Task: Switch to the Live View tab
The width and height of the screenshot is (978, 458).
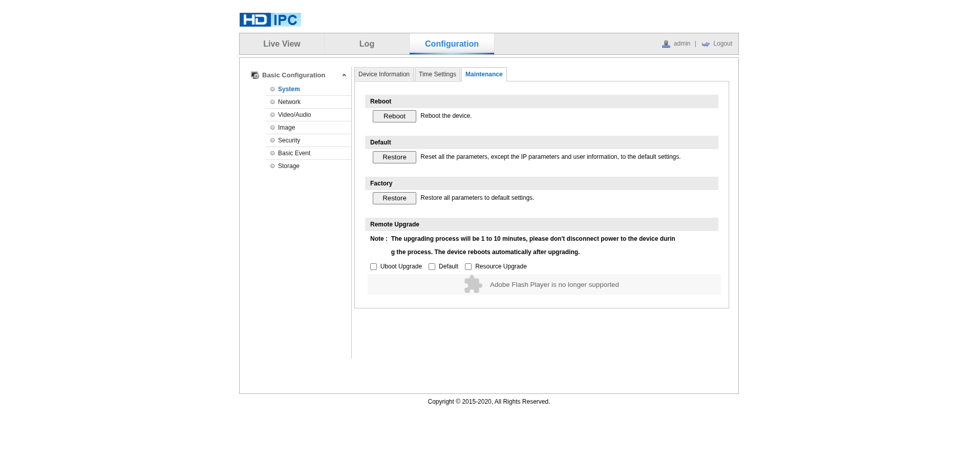Action: coord(282,44)
